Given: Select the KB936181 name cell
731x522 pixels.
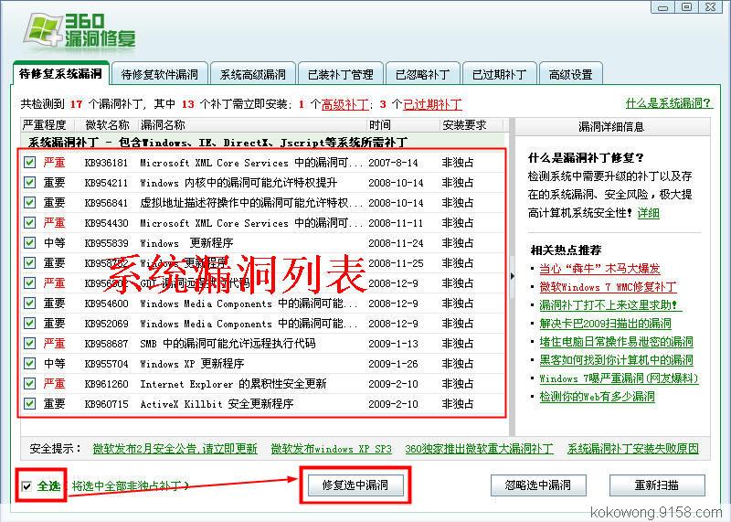Looking at the screenshot, I should (106, 163).
